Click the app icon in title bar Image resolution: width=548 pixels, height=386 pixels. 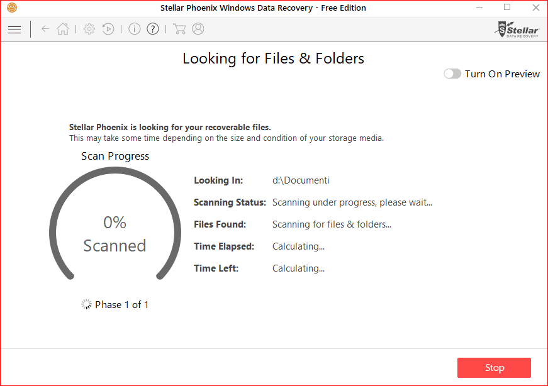click(x=12, y=8)
